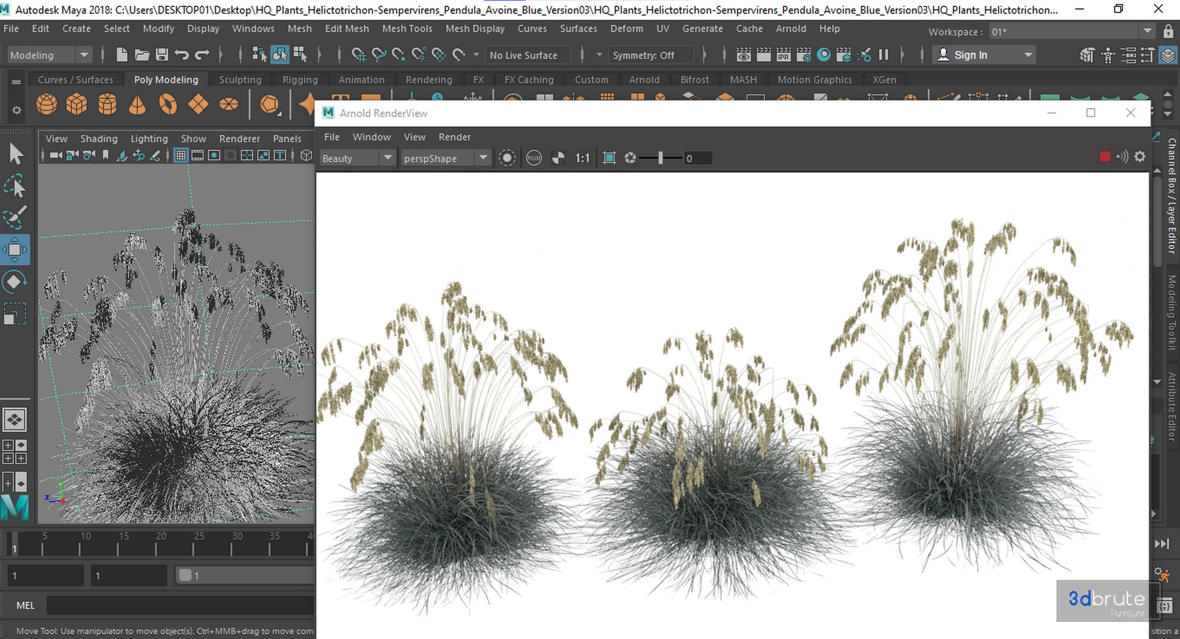The width and height of the screenshot is (1180, 639).
Task: Click the polygon torus shelf icon
Action: click(168, 104)
